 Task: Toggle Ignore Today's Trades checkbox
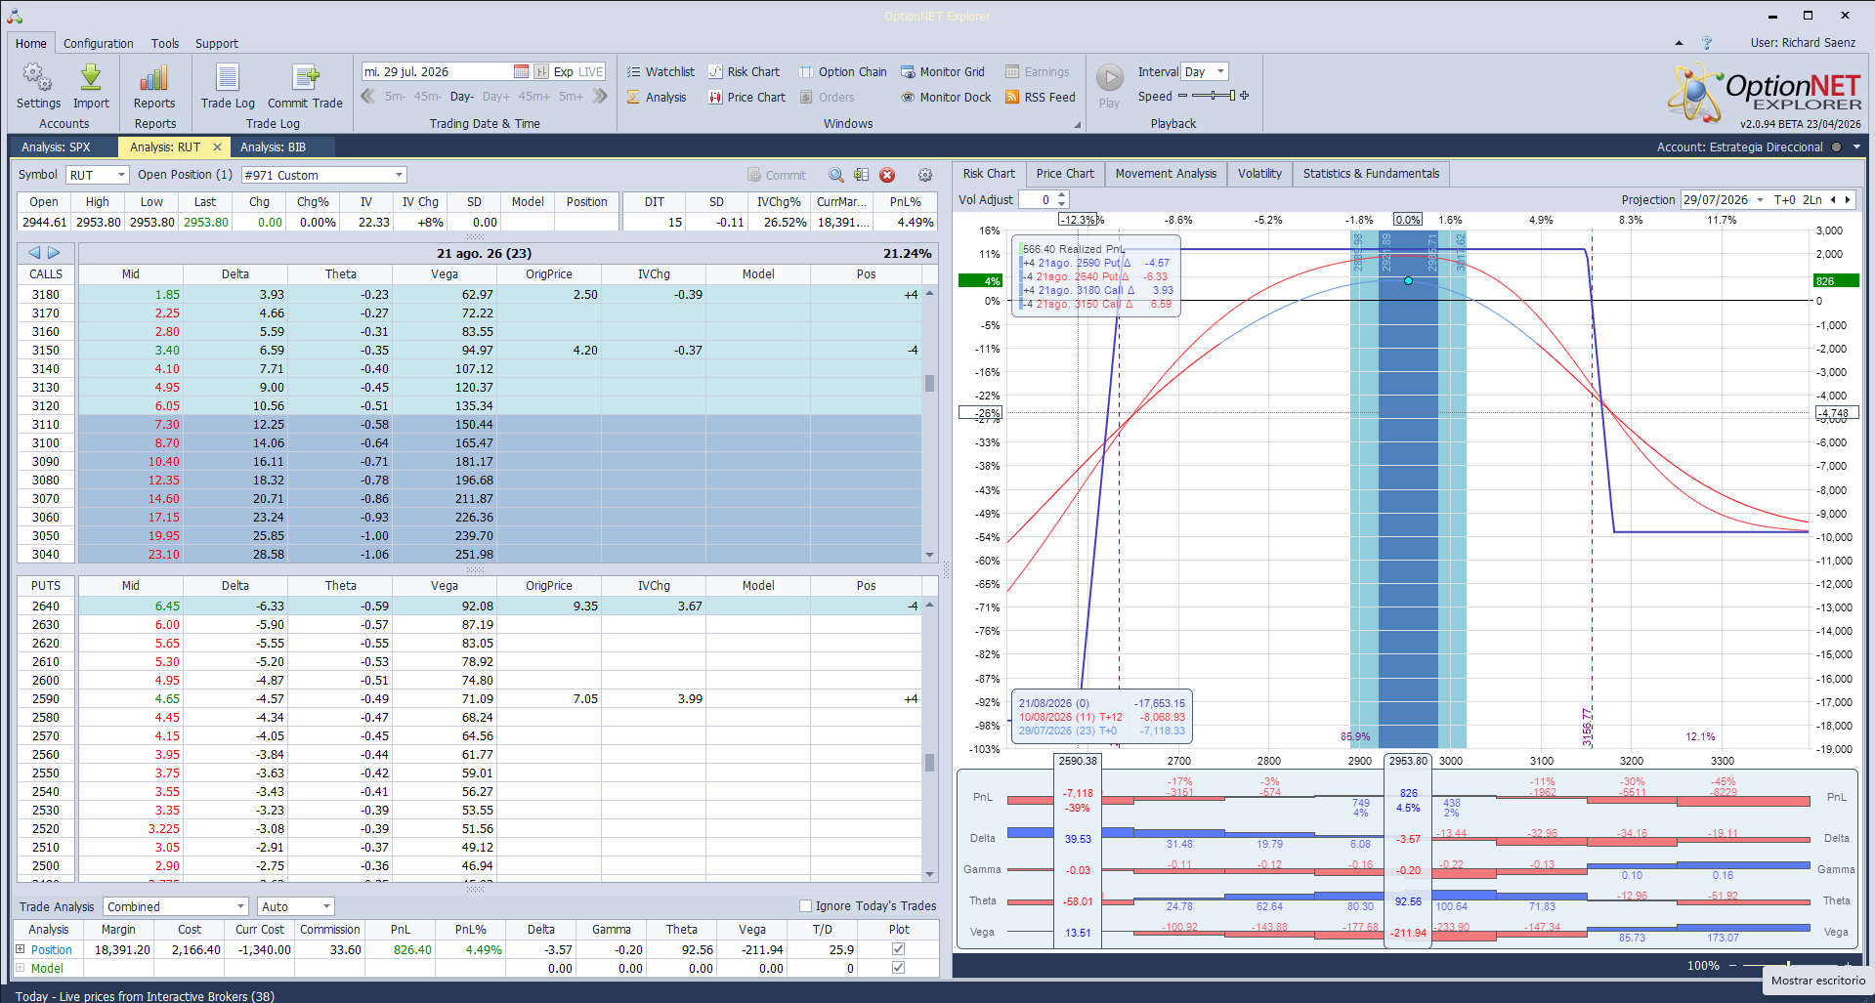(x=806, y=905)
